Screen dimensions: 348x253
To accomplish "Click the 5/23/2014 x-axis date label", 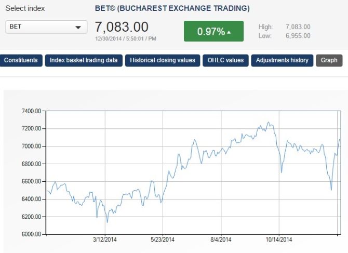I will [163, 239].
